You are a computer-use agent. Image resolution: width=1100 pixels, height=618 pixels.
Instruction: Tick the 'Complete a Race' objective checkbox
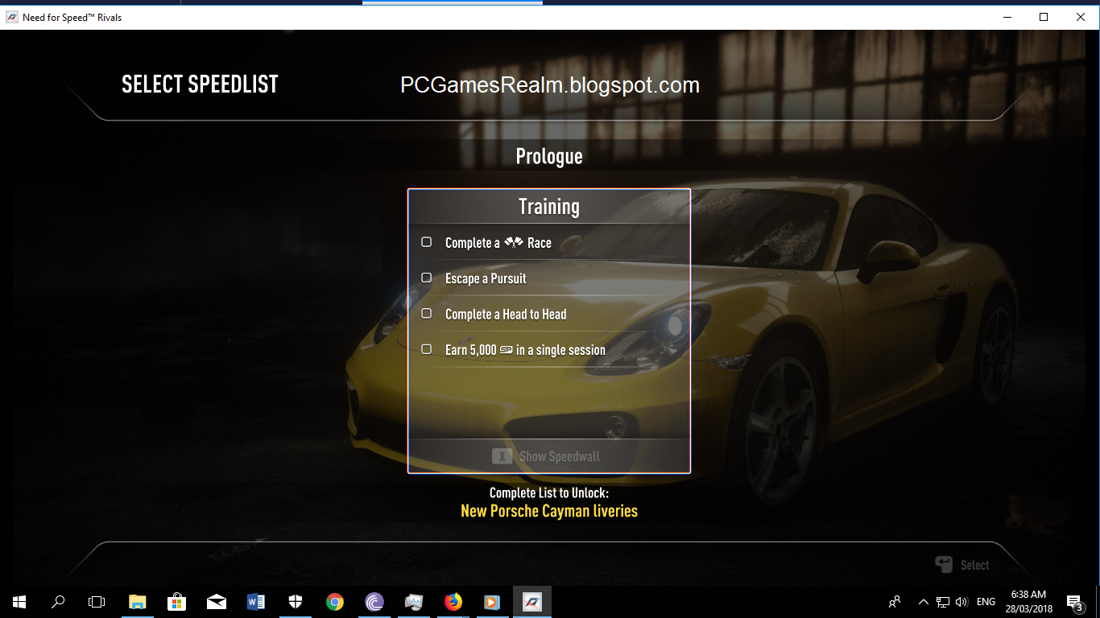point(427,242)
